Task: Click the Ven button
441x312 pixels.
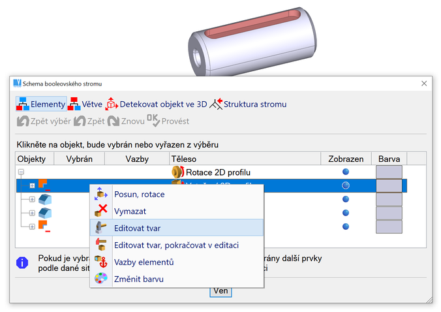Action: (220, 290)
